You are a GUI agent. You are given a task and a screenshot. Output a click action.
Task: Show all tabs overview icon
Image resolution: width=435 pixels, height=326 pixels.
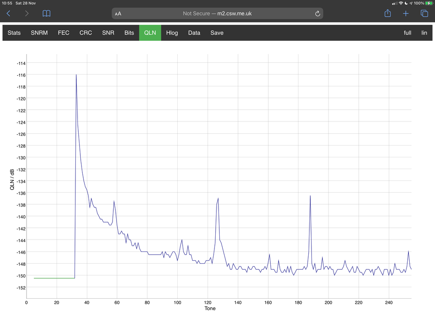424,13
